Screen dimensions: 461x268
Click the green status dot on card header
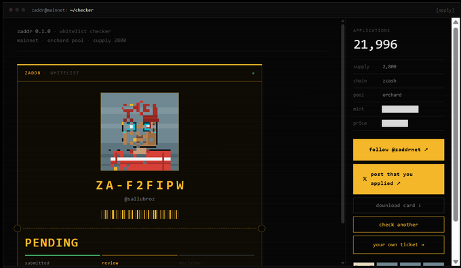coord(253,73)
